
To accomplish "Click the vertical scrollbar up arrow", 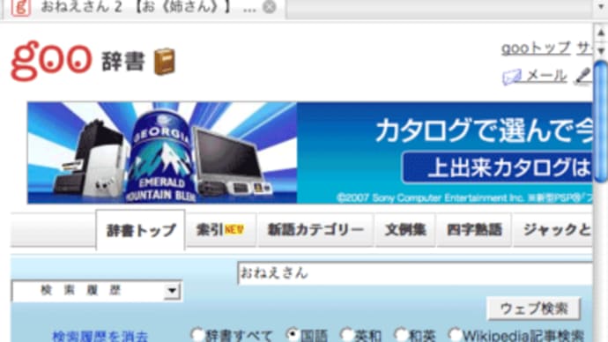I will (601, 33).
